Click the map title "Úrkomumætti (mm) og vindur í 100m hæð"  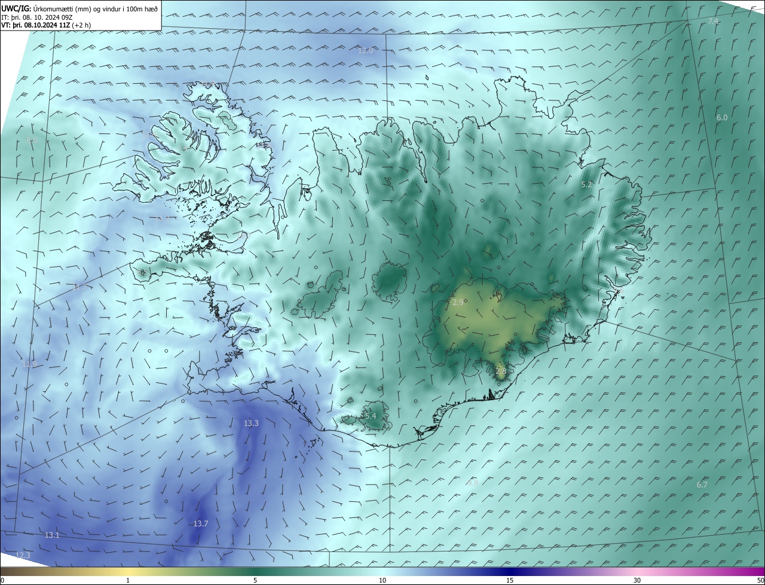tap(96, 8)
